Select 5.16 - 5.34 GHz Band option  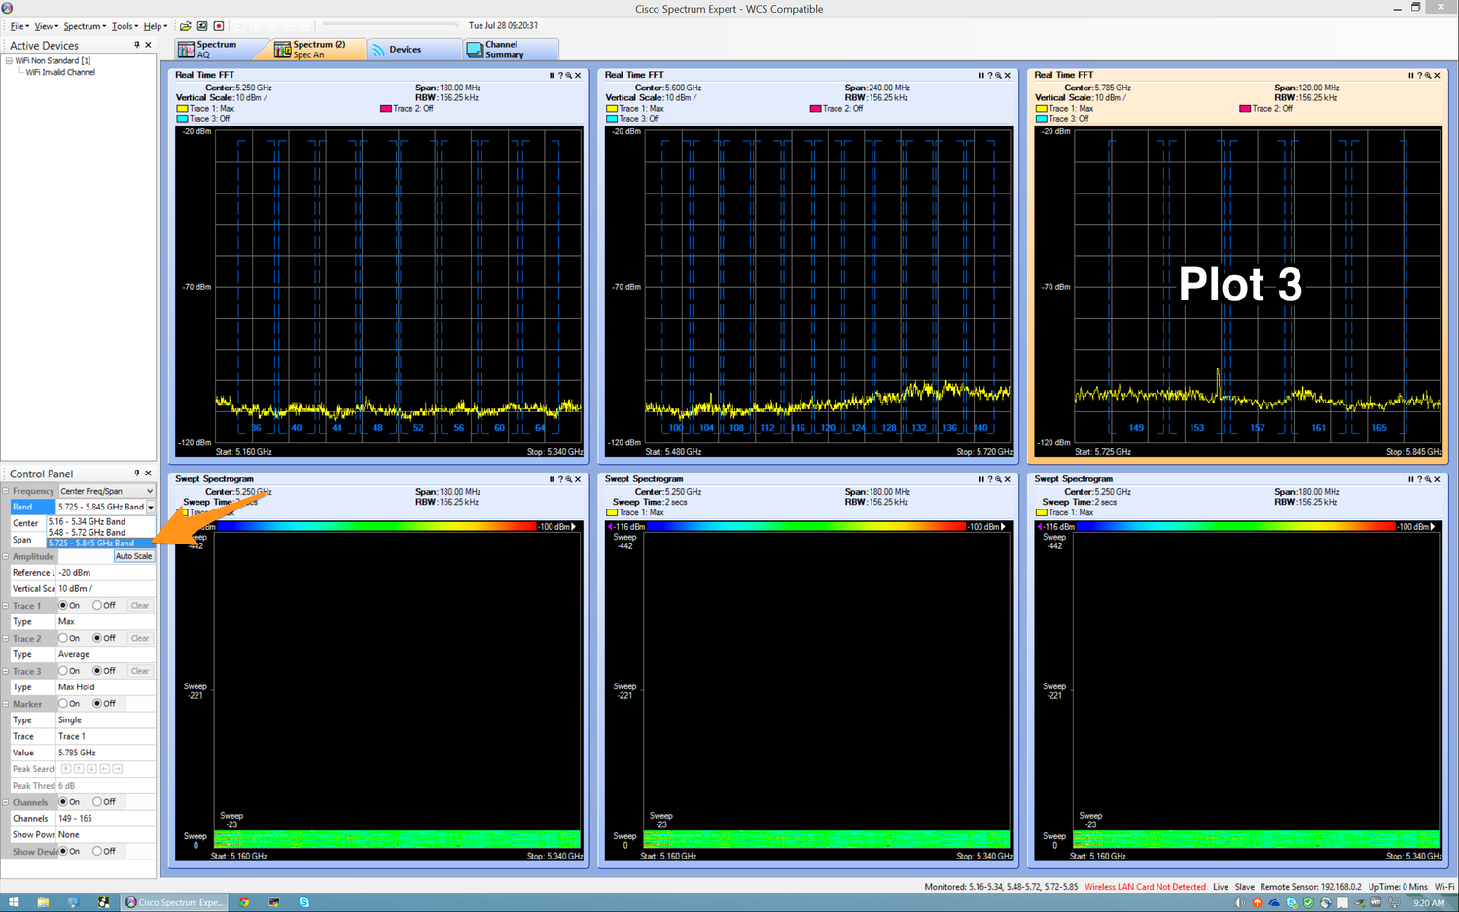pos(100,521)
